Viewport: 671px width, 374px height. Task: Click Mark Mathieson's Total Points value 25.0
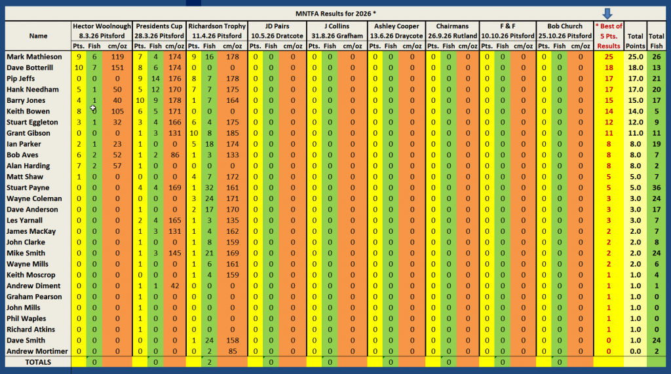(x=635, y=57)
